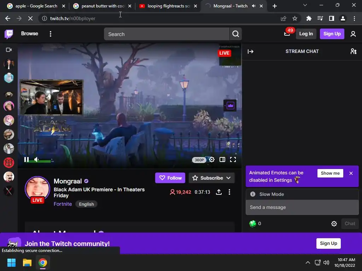
Task: Mute the stream volume
Action: click(x=36, y=159)
